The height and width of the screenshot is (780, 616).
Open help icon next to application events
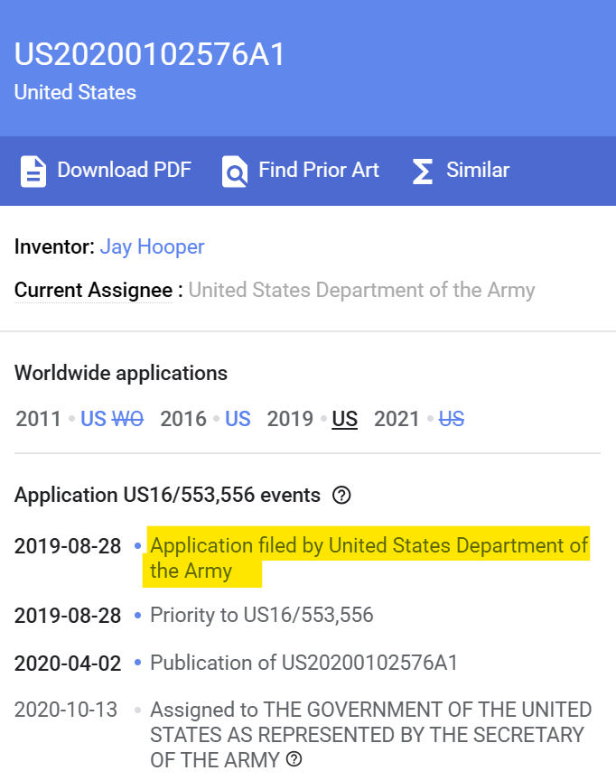coord(341,496)
